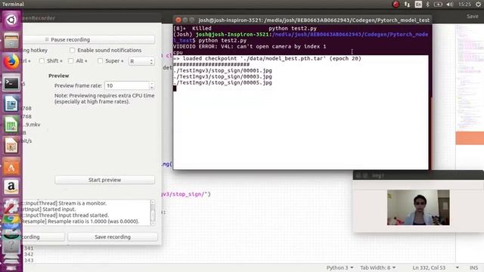
Task: Enable sound notifications checkbox
Action: click(73, 50)
